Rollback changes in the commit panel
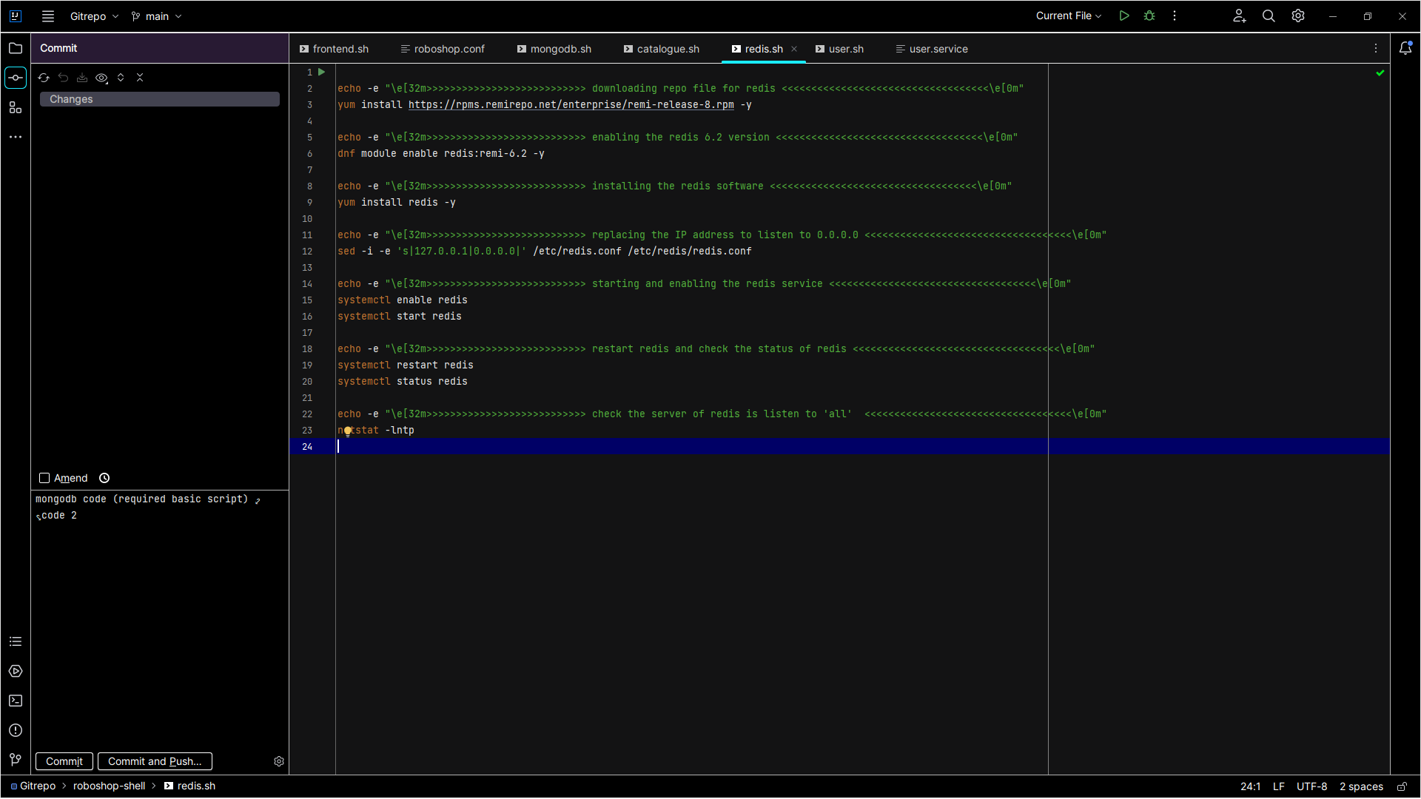Screen dimensions: 1421x799 [63, 77]
